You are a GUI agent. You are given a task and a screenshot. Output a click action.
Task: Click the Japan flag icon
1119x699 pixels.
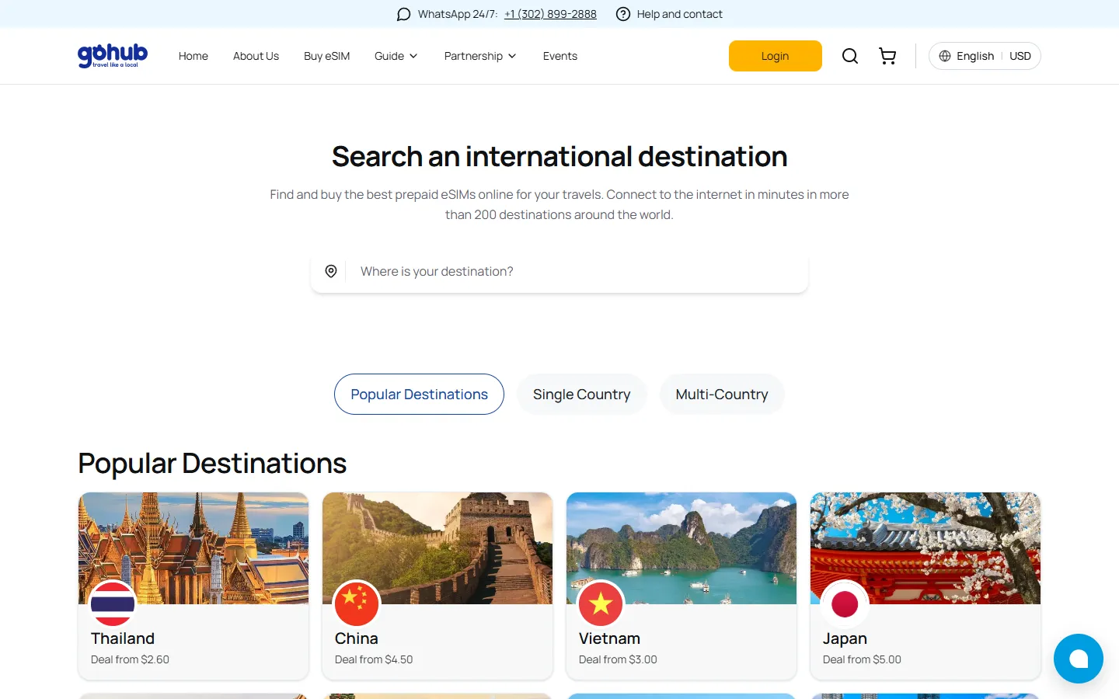coord(845,603)
